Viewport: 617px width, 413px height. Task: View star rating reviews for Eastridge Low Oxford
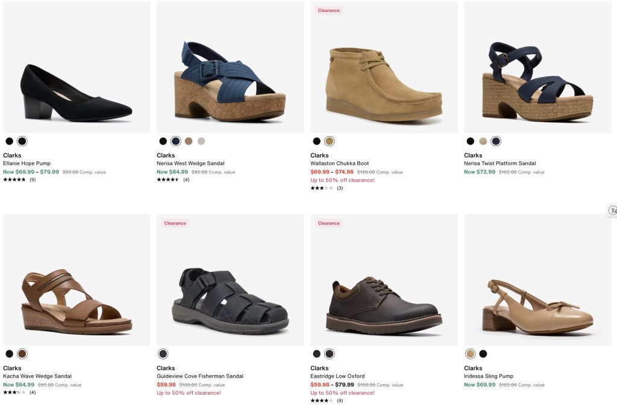pos(327,401)
